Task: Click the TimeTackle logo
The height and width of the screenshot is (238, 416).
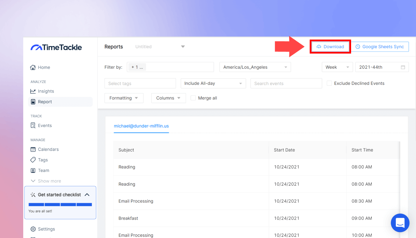Action: click(56, 47)
